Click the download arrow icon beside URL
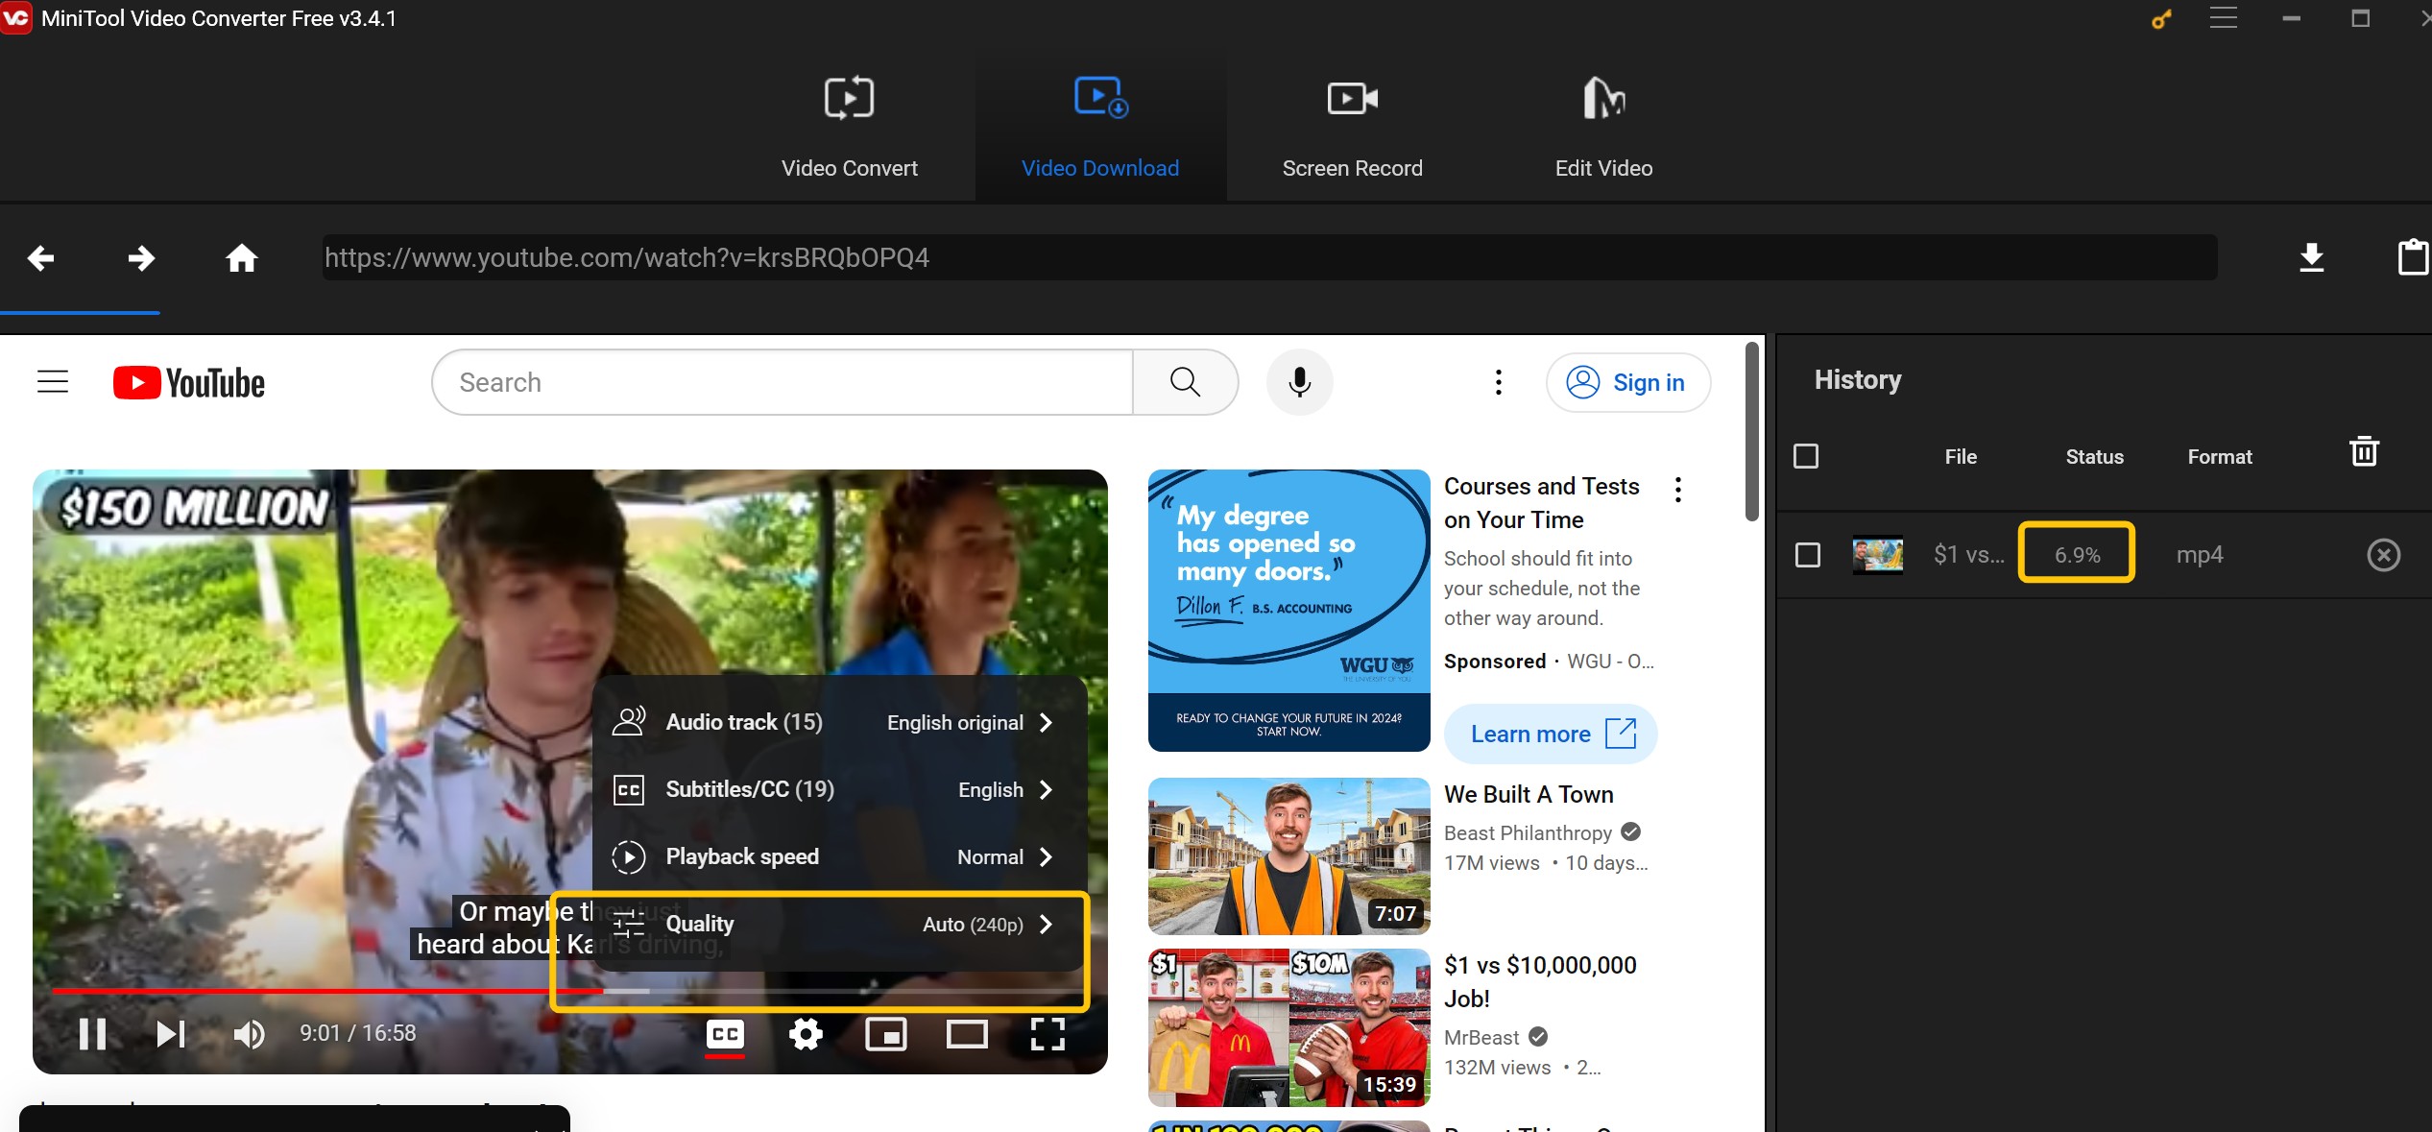2432x1132 pixels. 2311,257
